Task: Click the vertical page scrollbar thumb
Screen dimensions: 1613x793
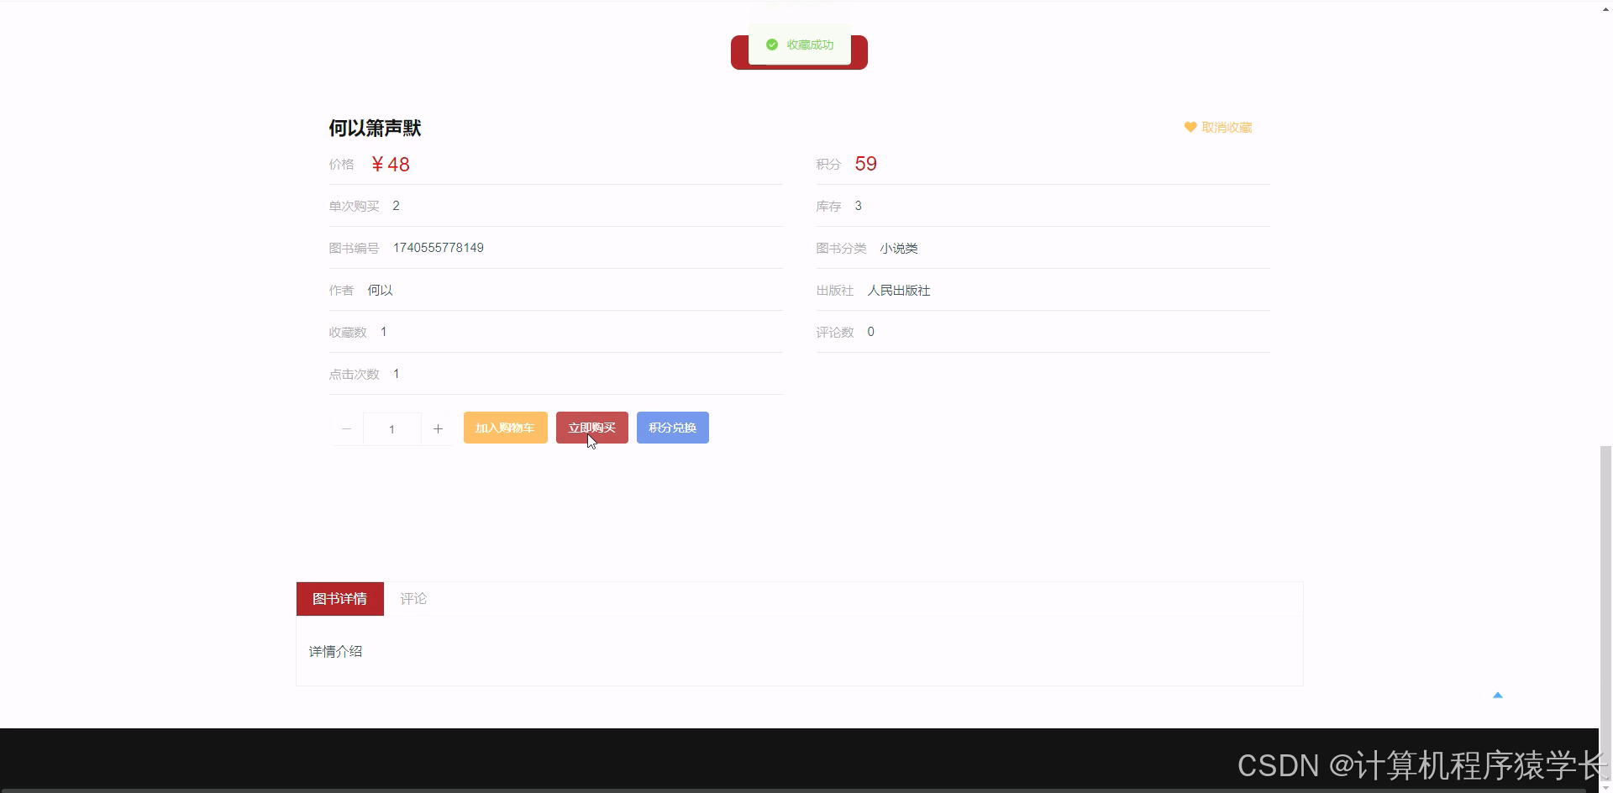Action: click(x=1605, y=613)
